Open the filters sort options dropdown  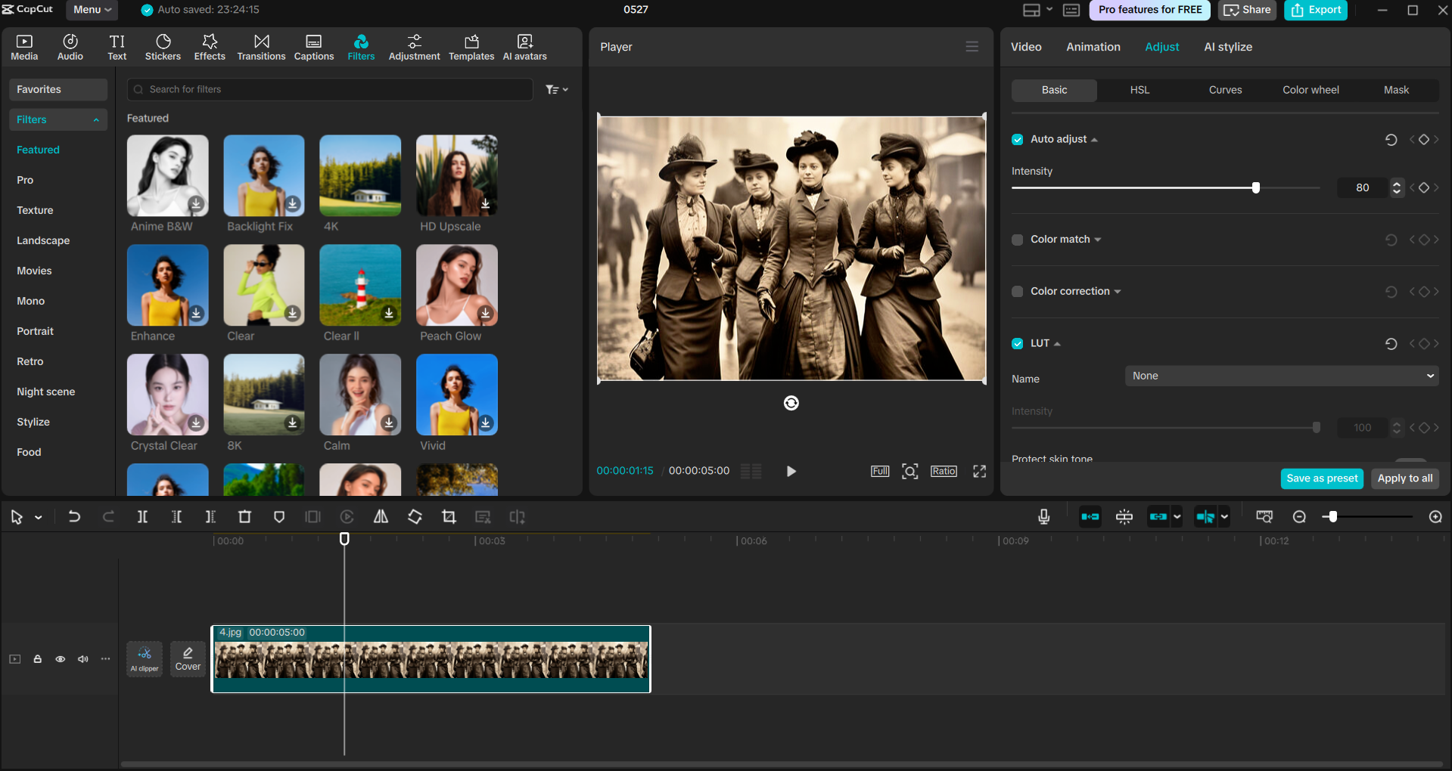click(x=557, y=89)
